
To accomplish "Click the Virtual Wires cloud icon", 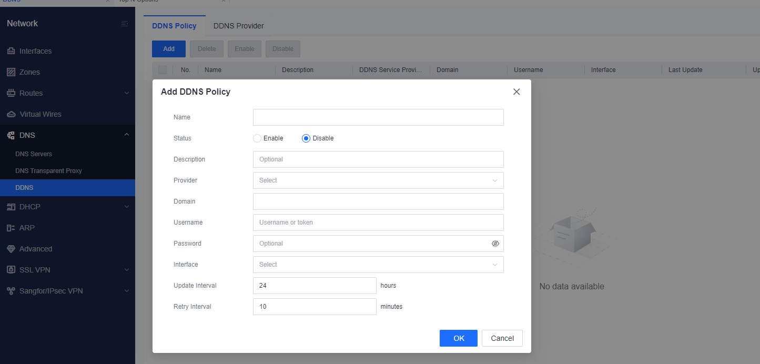I will [11, 114].
